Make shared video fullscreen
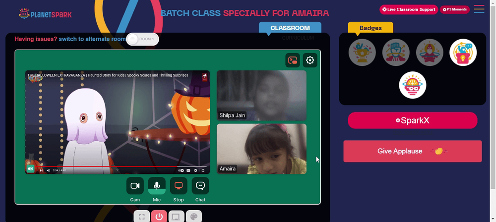496x222 pixels. click(203, 170)
